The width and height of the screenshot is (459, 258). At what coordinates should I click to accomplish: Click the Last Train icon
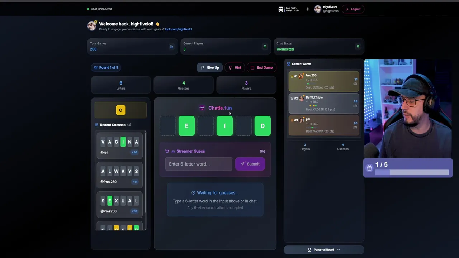pos(281,9)
